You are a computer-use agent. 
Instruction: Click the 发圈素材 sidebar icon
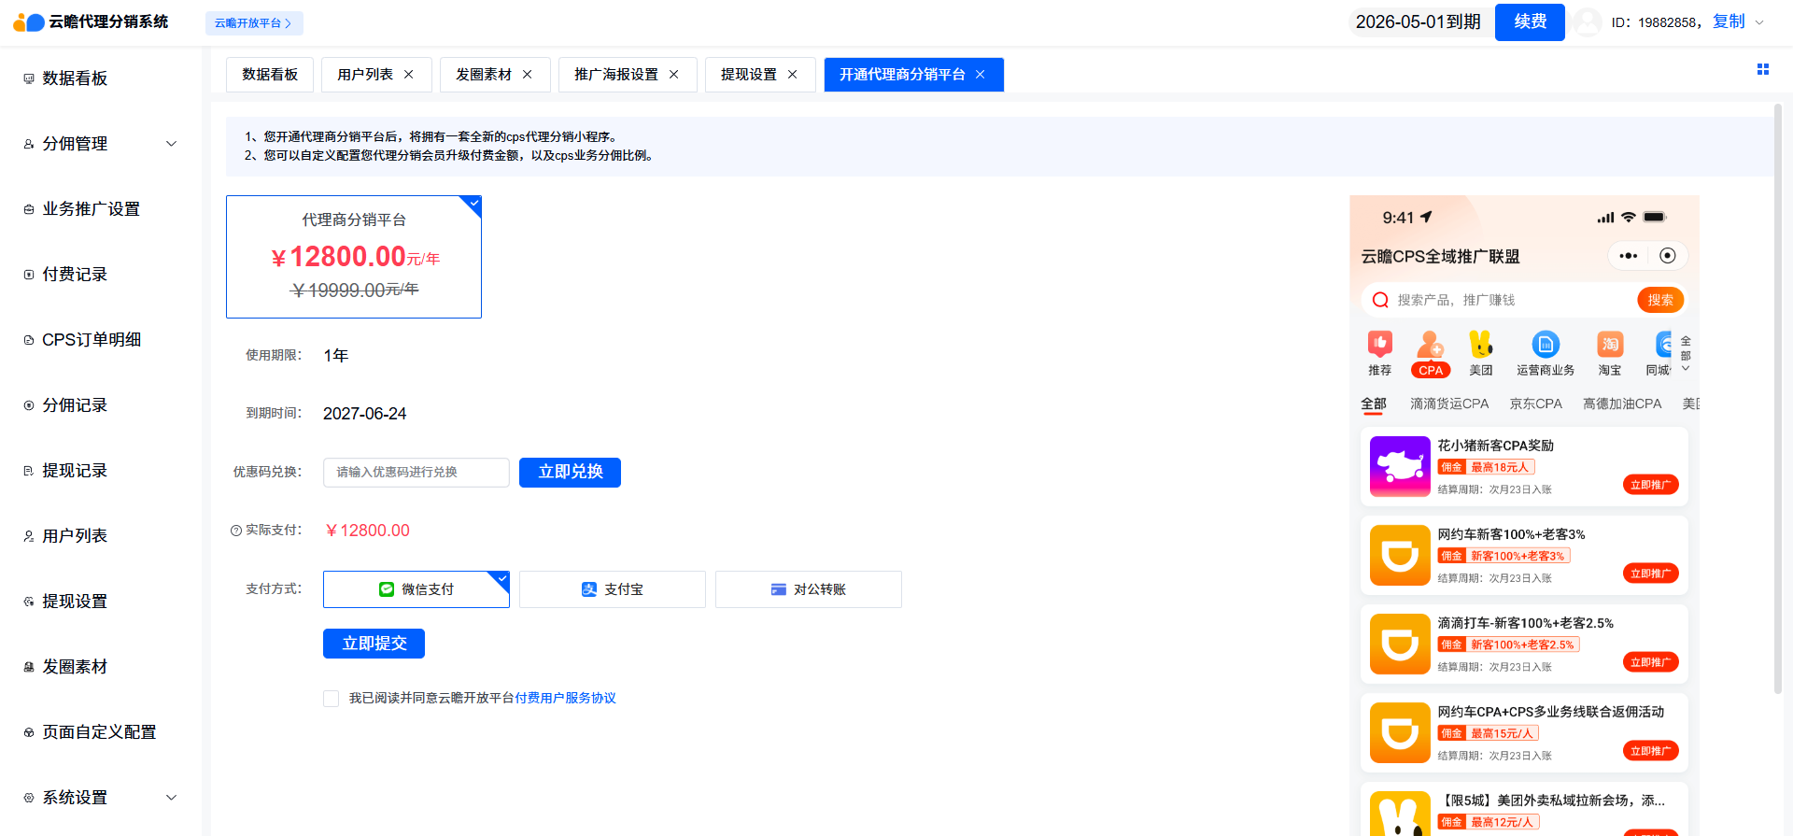point(29,667)
